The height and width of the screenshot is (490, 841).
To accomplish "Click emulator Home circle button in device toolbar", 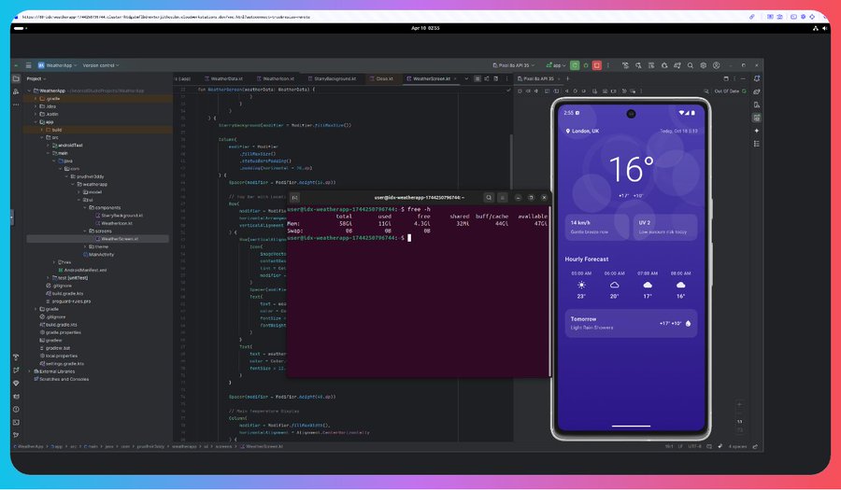I will (576, 91).
